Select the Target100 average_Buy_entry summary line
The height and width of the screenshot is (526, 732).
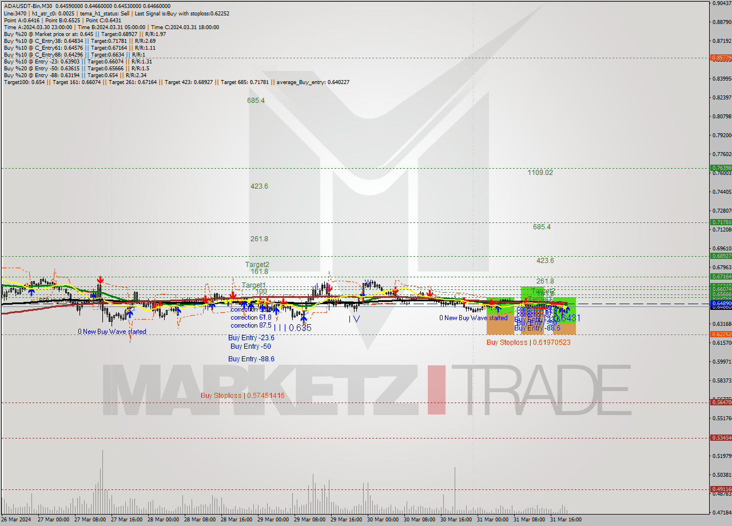[x=177, y=82]
